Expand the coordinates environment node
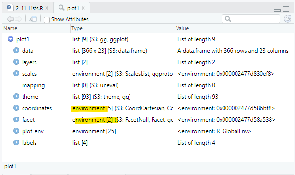The height and width of the screenshot is (175, 295). point(16,108)
